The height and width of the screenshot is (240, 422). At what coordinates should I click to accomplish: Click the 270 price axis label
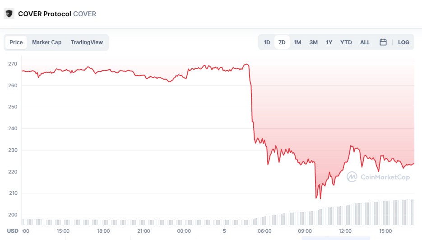pyautogui.click(x=13, y=64)
